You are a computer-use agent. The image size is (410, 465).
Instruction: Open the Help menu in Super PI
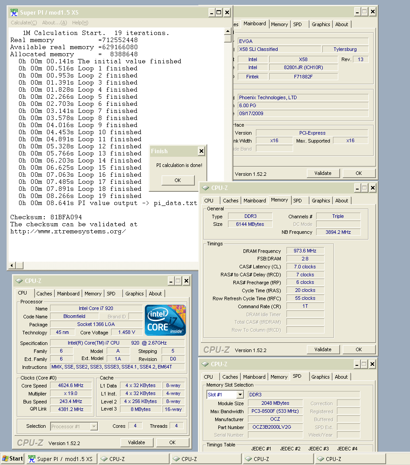click(x=80, y=23)
